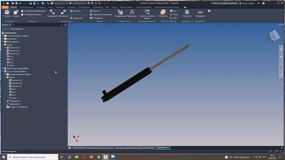The image size is (285, 160).
Task: Click the ViewCube in the viewport corner
Action: click(274, 35)
